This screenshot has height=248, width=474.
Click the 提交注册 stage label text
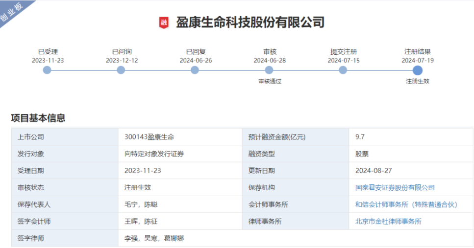pos(344,51)
